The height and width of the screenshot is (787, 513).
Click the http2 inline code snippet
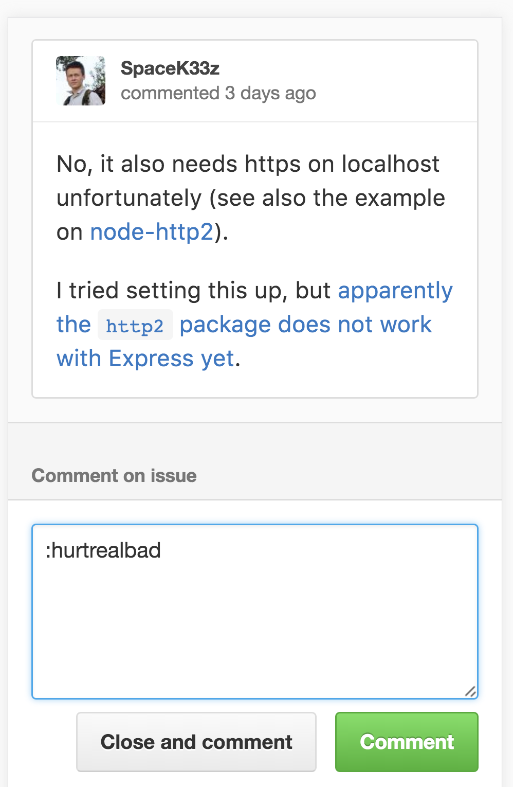[135, 325]
